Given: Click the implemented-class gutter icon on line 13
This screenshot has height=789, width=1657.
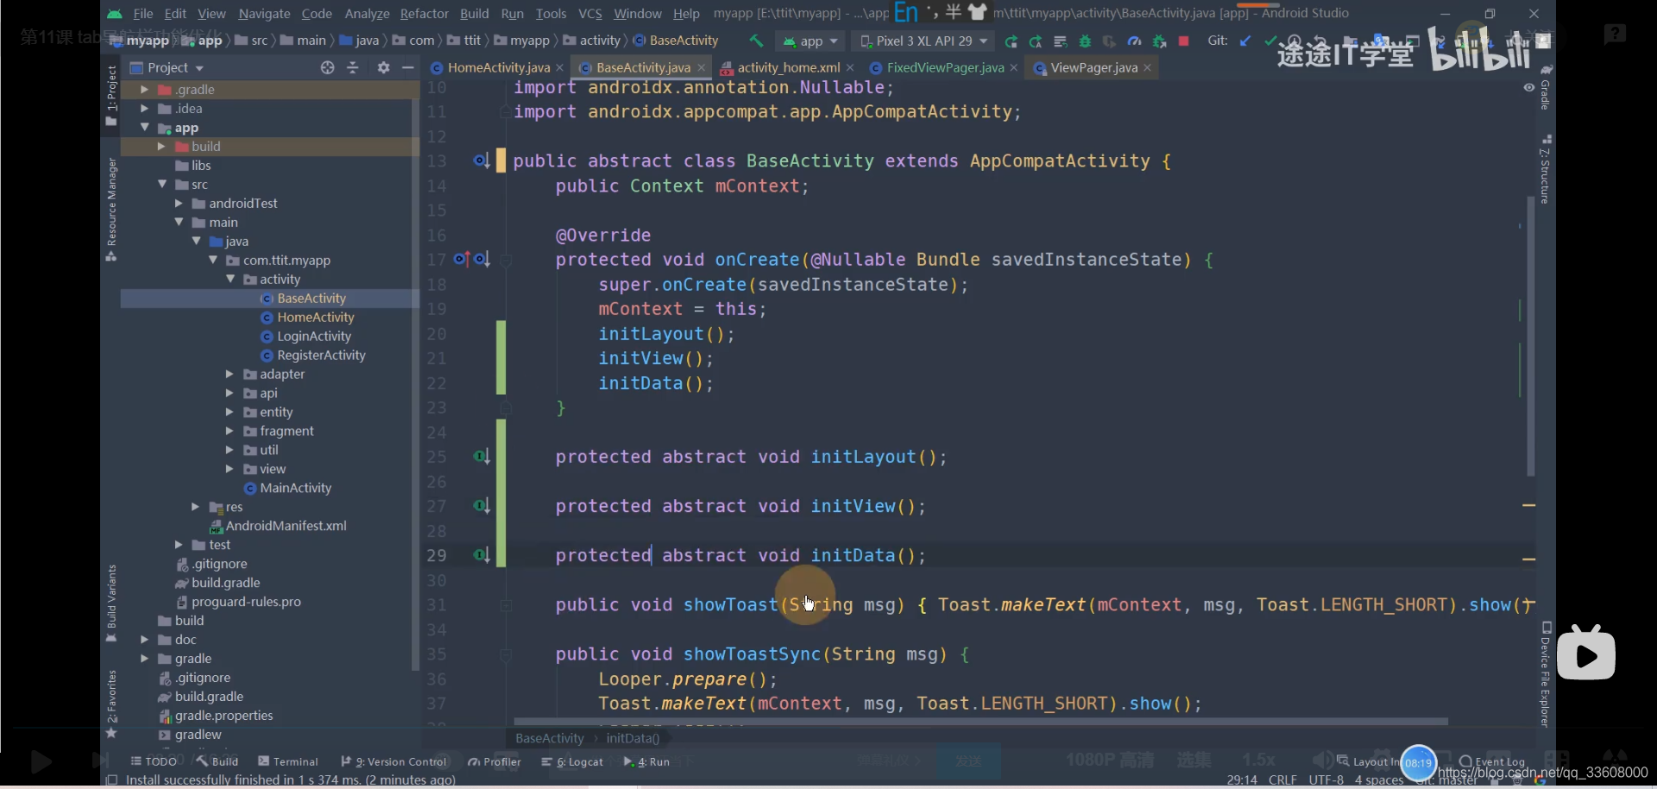Looking at the screenshot, I should [x=482, y=161].
